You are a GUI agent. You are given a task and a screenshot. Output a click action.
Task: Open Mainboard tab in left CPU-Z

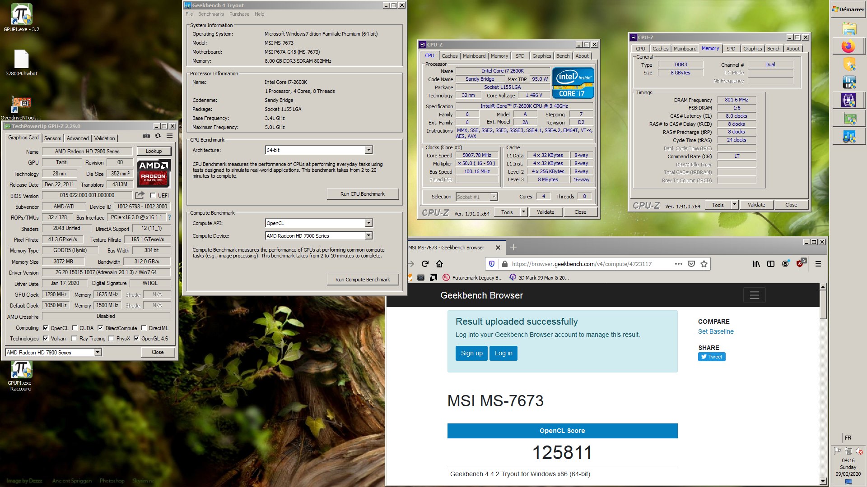[474, 56]
